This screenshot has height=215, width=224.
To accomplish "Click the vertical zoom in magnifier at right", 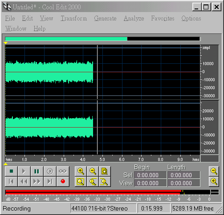I will coord(214,182).
